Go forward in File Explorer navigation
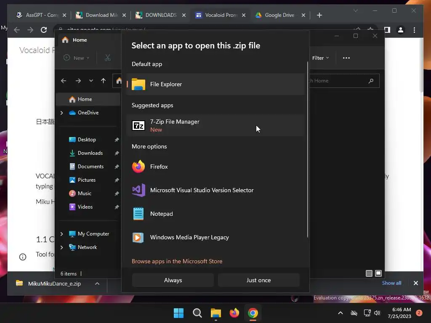431x323 pixels. 78,81
